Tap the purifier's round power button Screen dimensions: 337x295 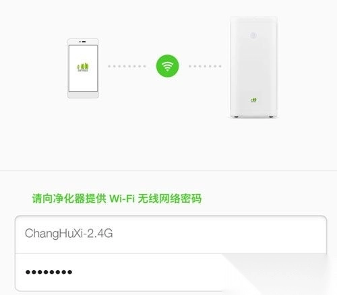point(253,35)
